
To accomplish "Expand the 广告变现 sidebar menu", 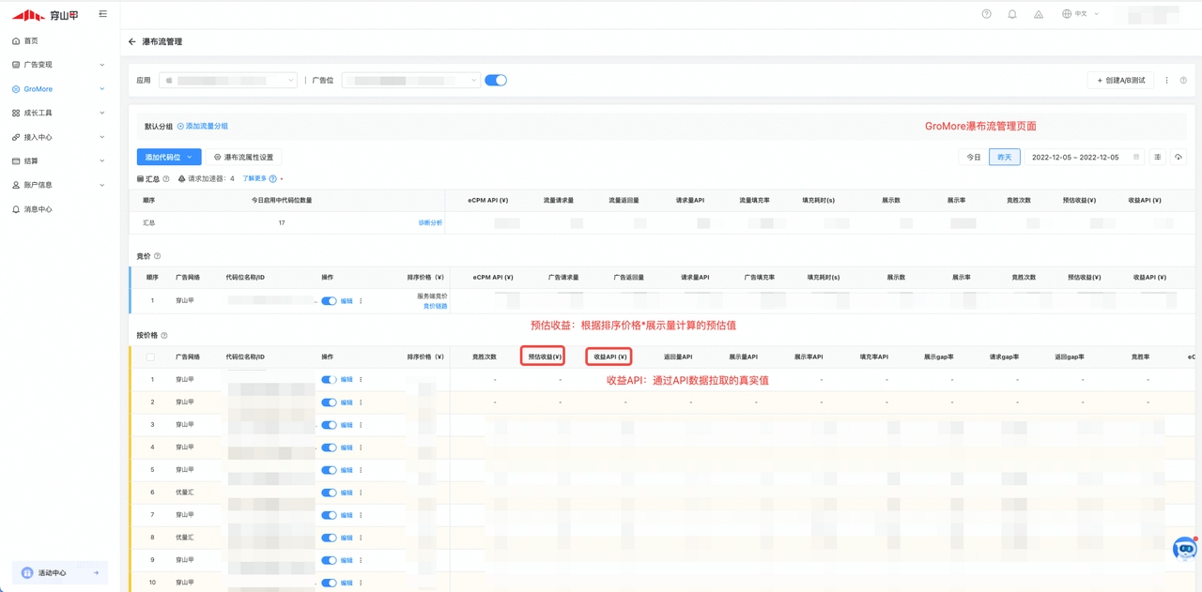I will [x=58, y=65].
